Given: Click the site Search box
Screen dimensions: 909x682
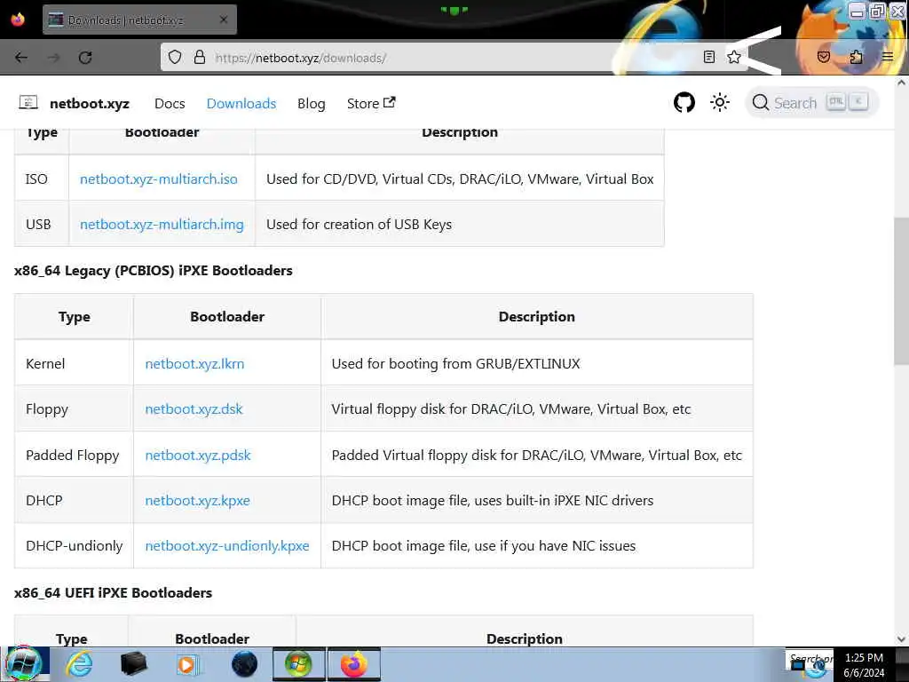Looking at the screenshot, I should 811,103.
